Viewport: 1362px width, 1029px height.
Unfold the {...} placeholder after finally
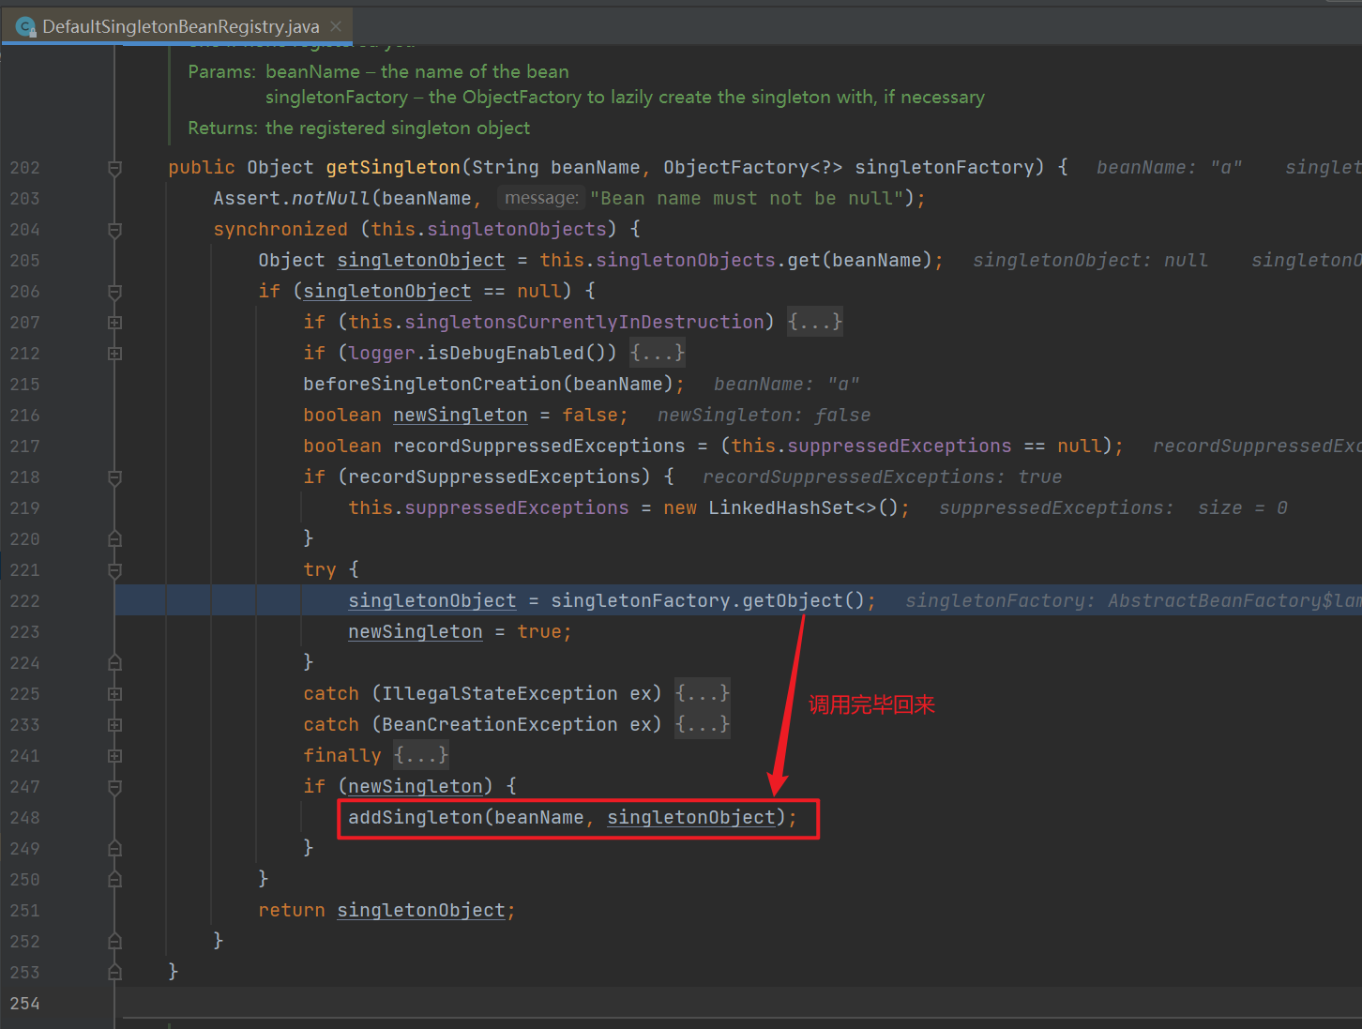tap(420, 756)
